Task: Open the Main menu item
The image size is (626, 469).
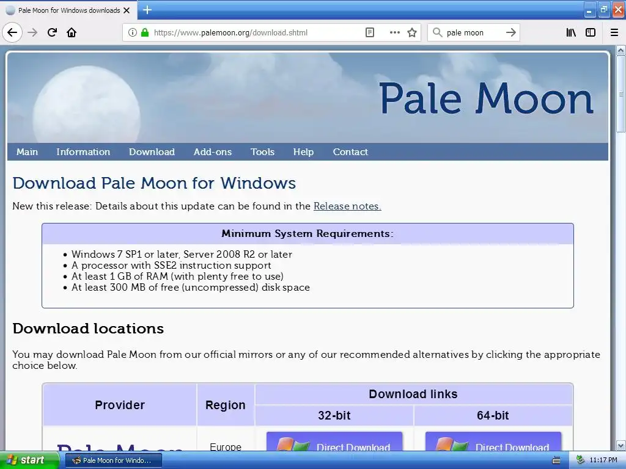Action: [x=27, y=152]
